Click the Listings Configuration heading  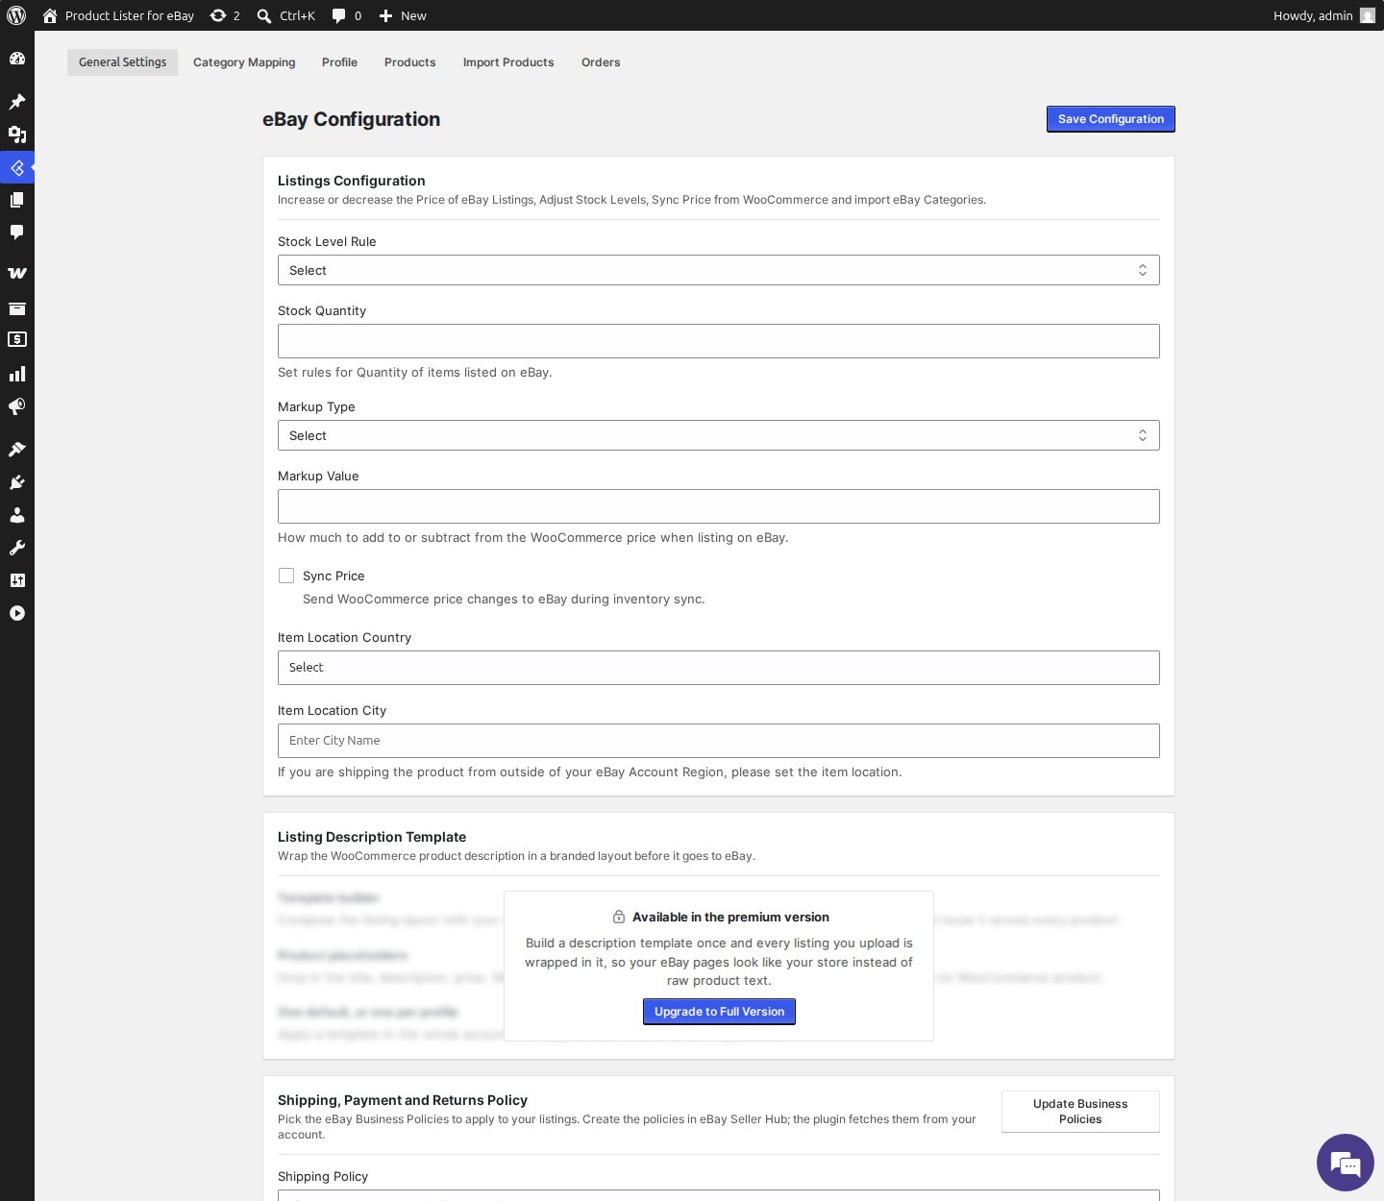coord(352,181)
